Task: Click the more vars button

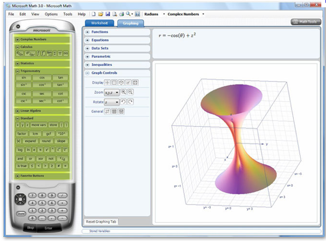Action: pyautogui.click(x=39, y=125)
